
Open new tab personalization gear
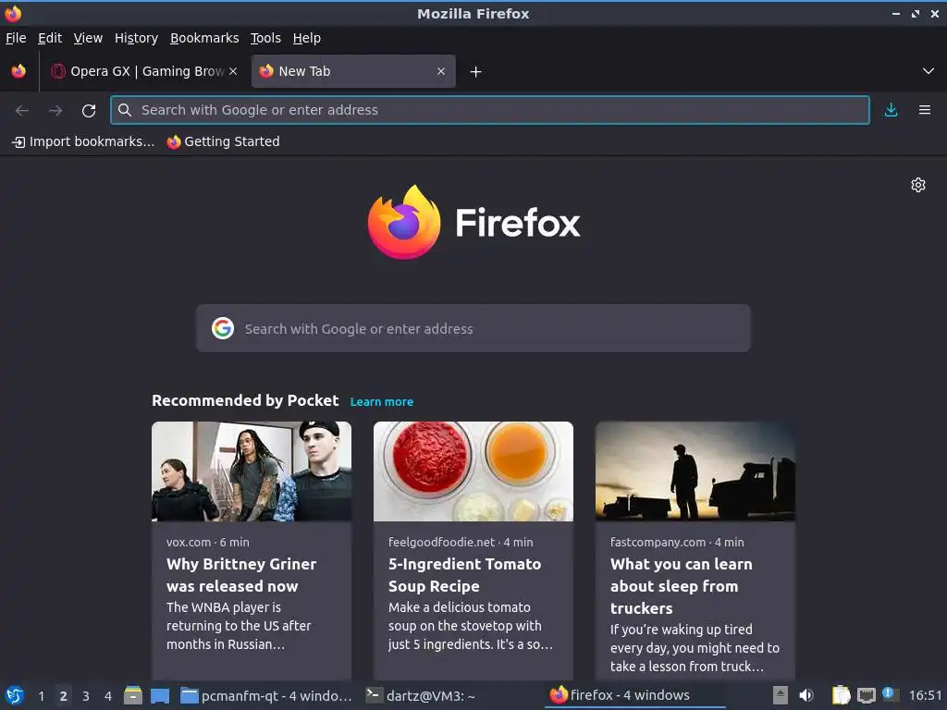pyautogui.click(x=918, y=185)
